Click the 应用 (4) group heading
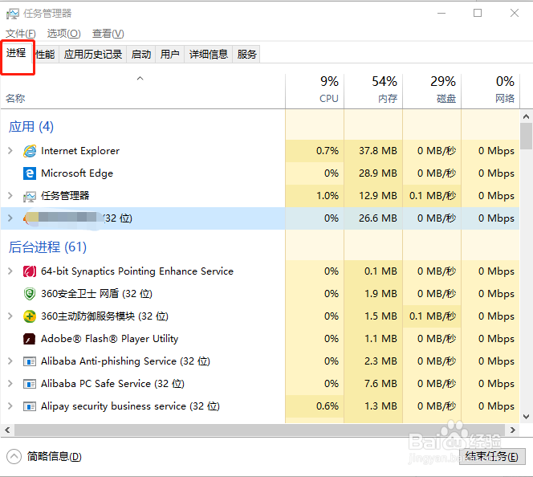This screenshot has height=477, width=533. 31,127
